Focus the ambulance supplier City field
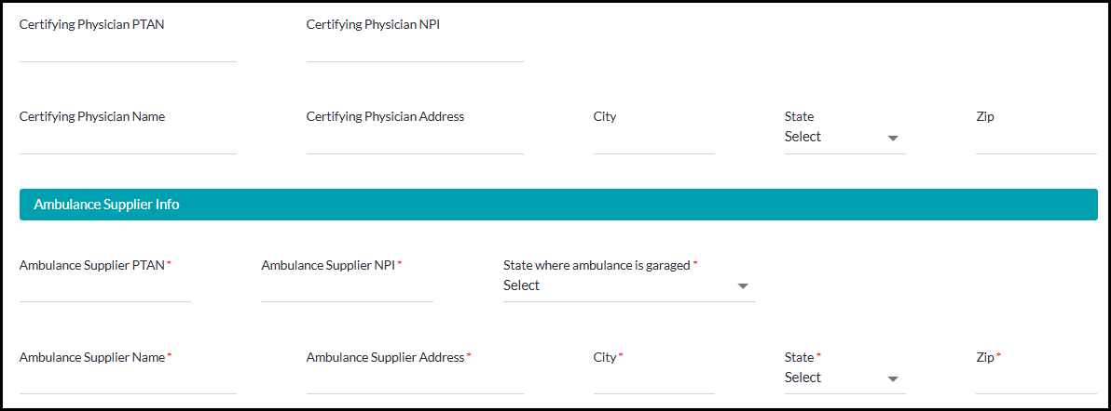The width and height of the screenshot is (1111, 411). coord(653,382)
